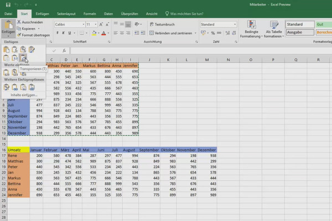
Task: Click Format übertragen paintbrush
Action: coord(33,35)
